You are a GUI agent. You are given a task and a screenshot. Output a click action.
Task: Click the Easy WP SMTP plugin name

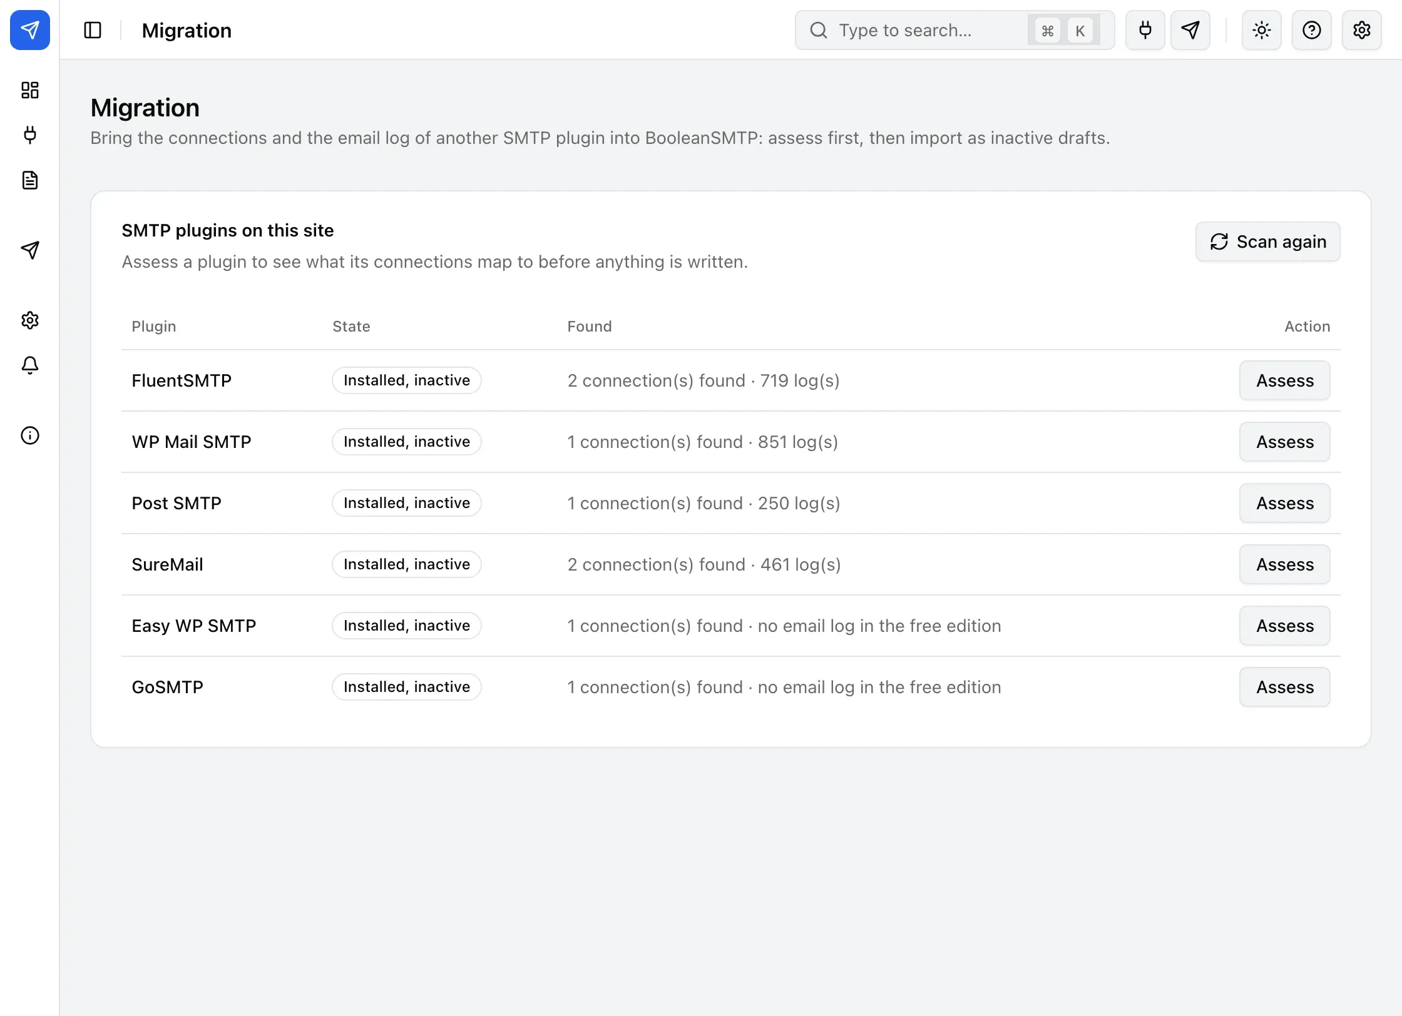[x=194, y=626]
